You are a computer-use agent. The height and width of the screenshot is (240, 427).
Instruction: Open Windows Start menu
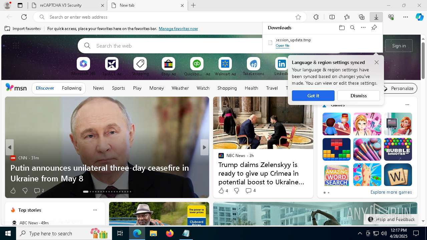tap(8, 233)
